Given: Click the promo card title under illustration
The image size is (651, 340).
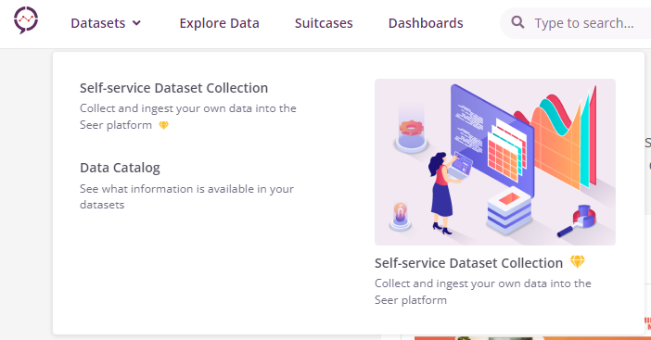Looking at the screenshot, I should pyautogui.click(x=468, y=263).
